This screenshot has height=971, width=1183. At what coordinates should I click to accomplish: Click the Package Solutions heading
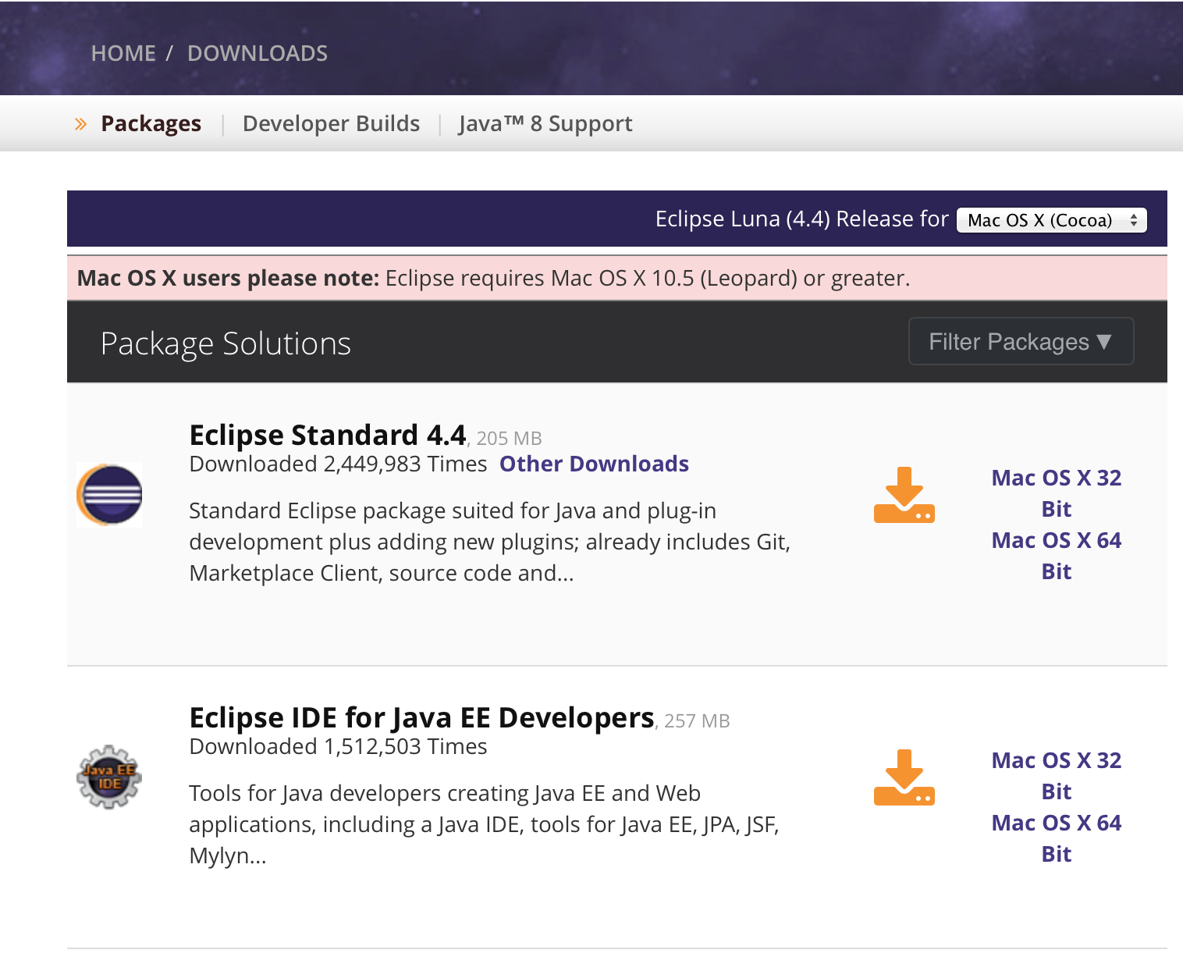click(x=226, y=343)
